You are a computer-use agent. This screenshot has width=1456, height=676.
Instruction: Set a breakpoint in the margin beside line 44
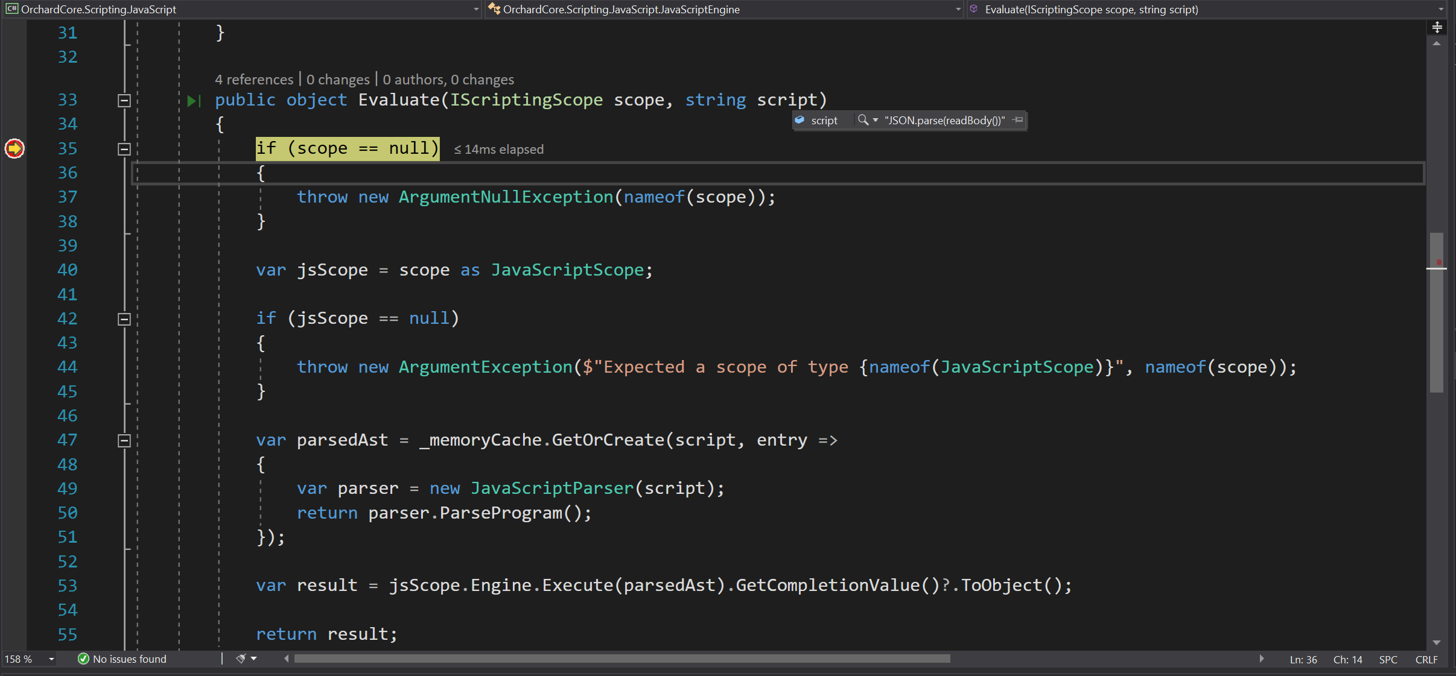pos(14,367)
